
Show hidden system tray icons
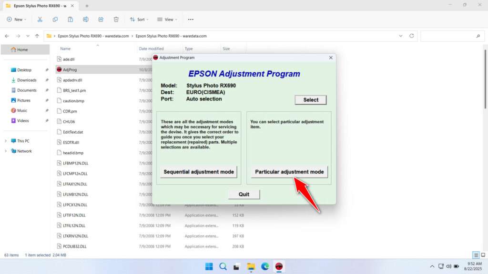(432, 266)
